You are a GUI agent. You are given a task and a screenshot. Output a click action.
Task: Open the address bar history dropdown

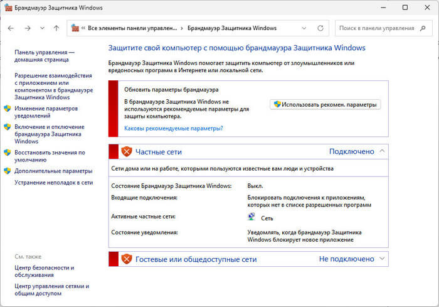[x=304, y=28]
